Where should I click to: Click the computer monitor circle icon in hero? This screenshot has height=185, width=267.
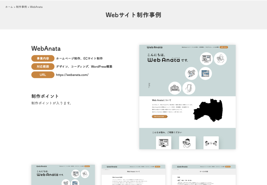click(x=207, y=59)
